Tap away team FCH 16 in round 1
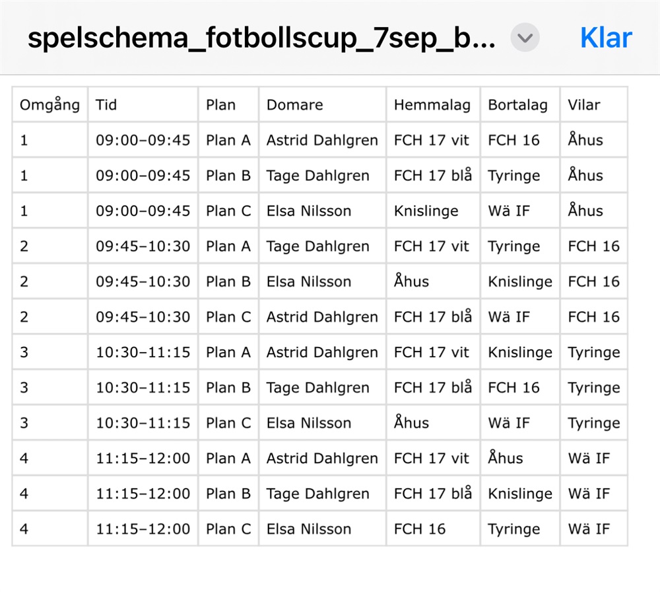The height and width of the screenshot is (592, 660). 513,140
